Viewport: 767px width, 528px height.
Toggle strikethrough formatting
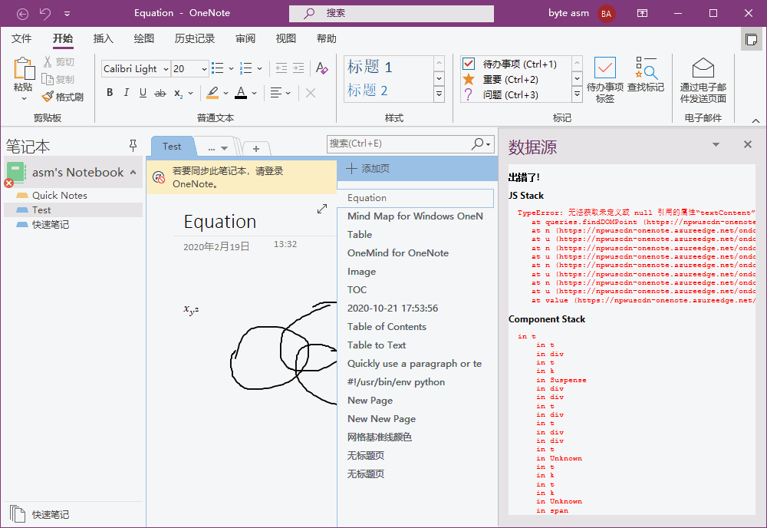[x=160, y=93]
